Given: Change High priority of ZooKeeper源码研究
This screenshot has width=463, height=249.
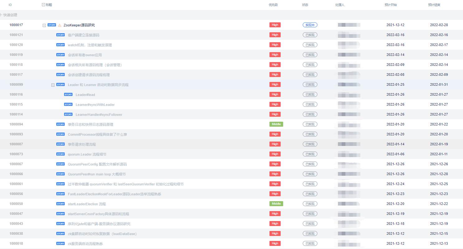Looking at the screenshot, I should (x=275, y=25).
